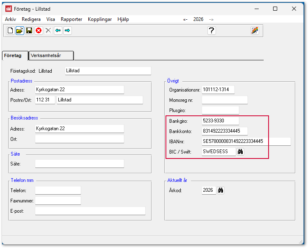Click the gray X delete icon
Screen dimensions: 308x248
click(48, 30)
